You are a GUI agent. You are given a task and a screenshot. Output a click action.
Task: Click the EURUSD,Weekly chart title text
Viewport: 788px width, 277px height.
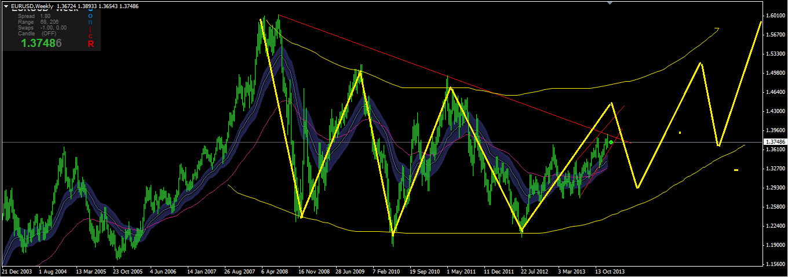coord(32,6)
